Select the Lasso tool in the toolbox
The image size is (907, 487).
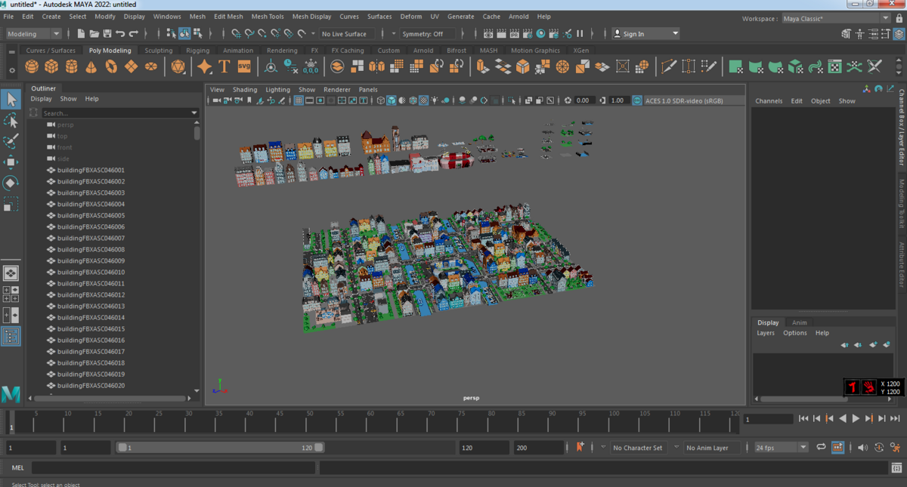11,121
